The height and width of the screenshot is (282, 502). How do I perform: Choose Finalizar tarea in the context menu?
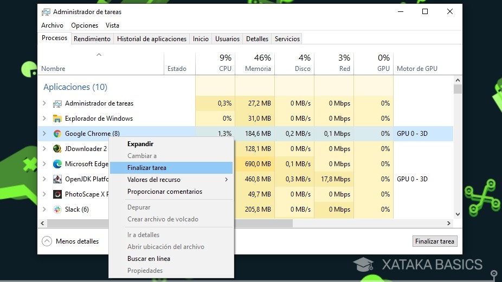click(171, 168)
